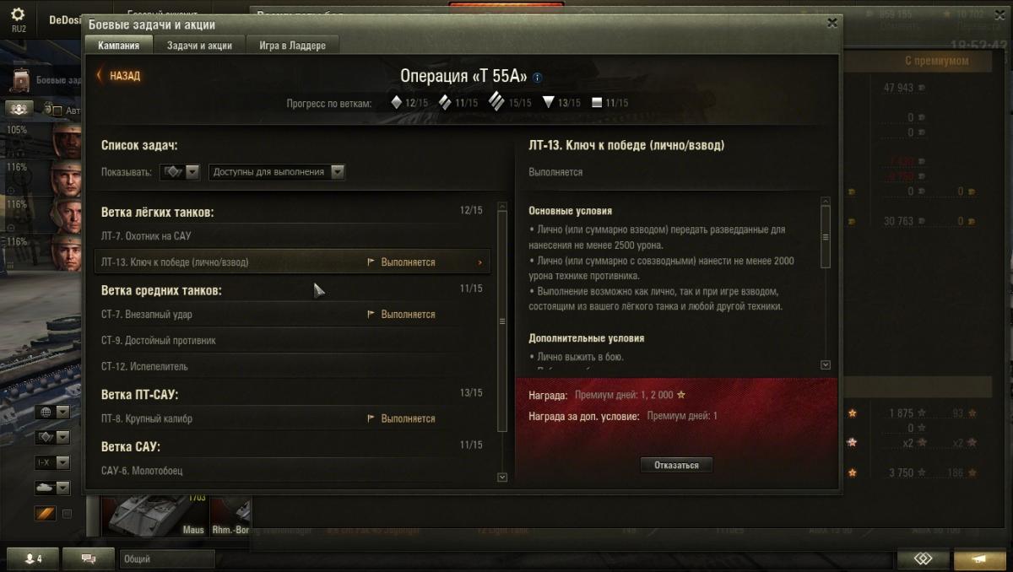The image size is (1013, 572).
Task: Click the tank destroyer branch triangle icon
Action: pos(548,102)
